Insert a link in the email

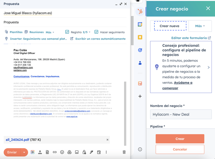click(55, 152)
